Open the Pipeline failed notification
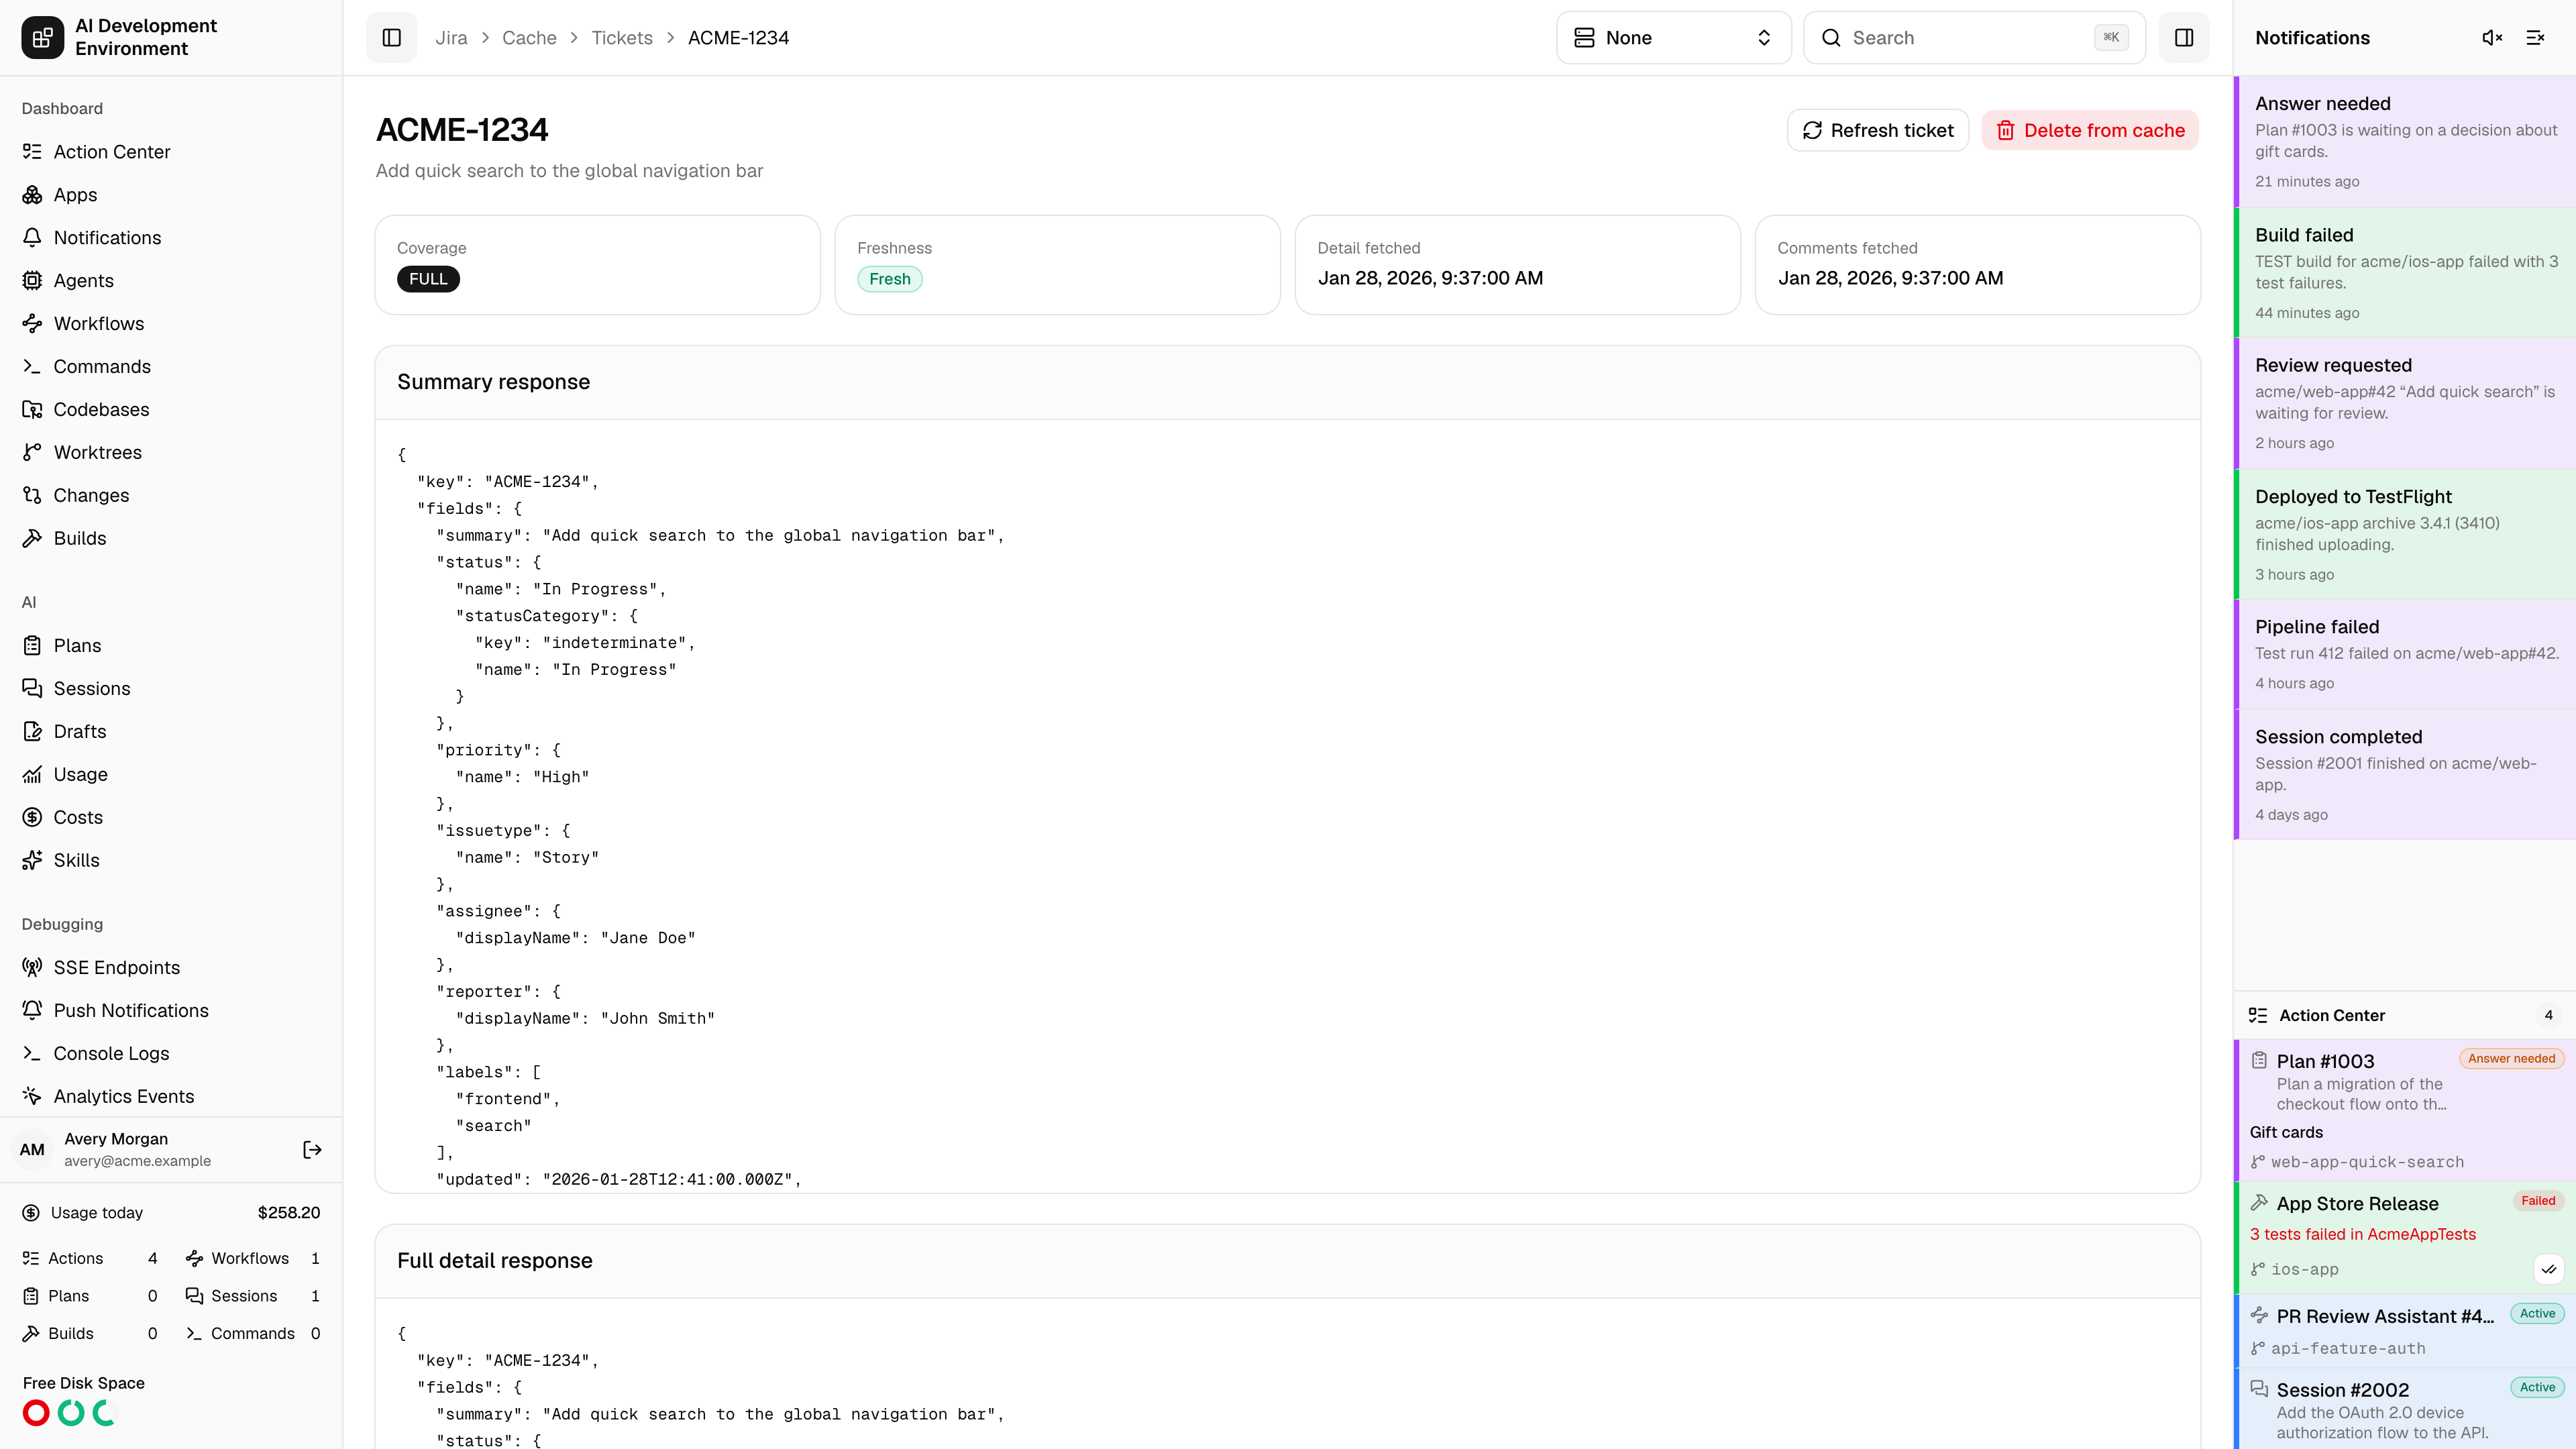This screenshot has height=1449, width=2576. coord(2405,654)
